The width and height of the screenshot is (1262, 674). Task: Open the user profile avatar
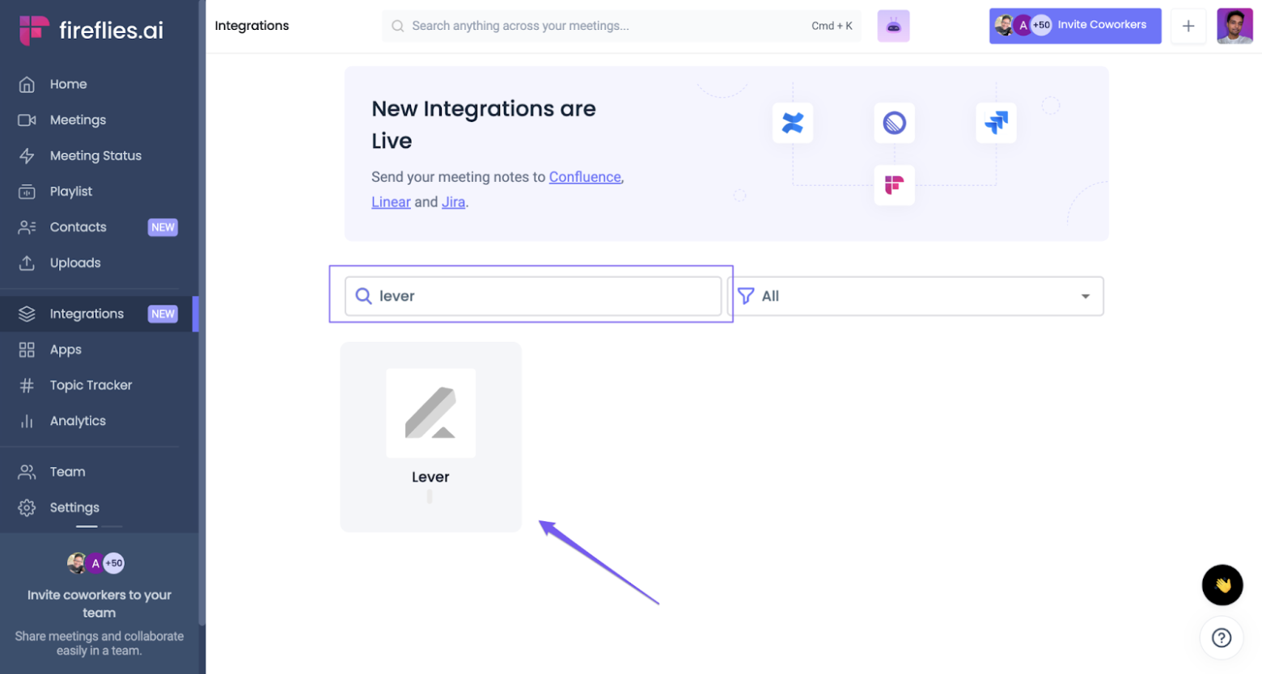click(x=1234, y=26)
